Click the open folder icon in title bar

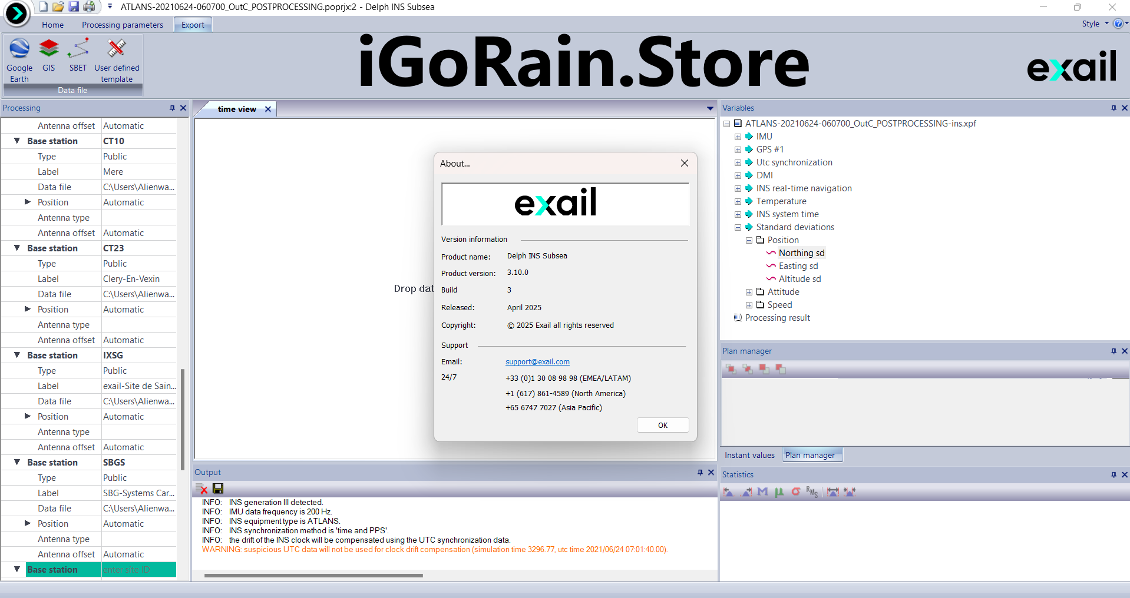pos(58,7)
